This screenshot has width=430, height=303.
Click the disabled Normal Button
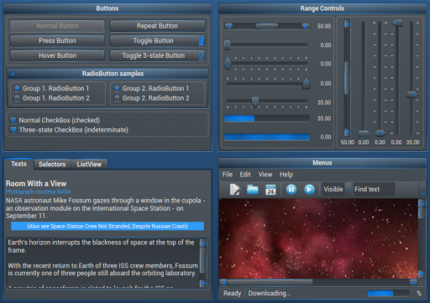click(x=57, y=26)
